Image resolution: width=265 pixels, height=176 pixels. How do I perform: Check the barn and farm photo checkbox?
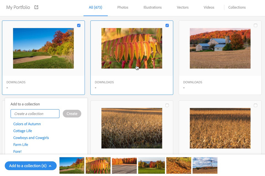coord(256,25)
